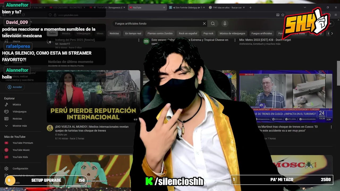
Task: Open the Música music-note sidebar icon
Action: pos(6,105)
